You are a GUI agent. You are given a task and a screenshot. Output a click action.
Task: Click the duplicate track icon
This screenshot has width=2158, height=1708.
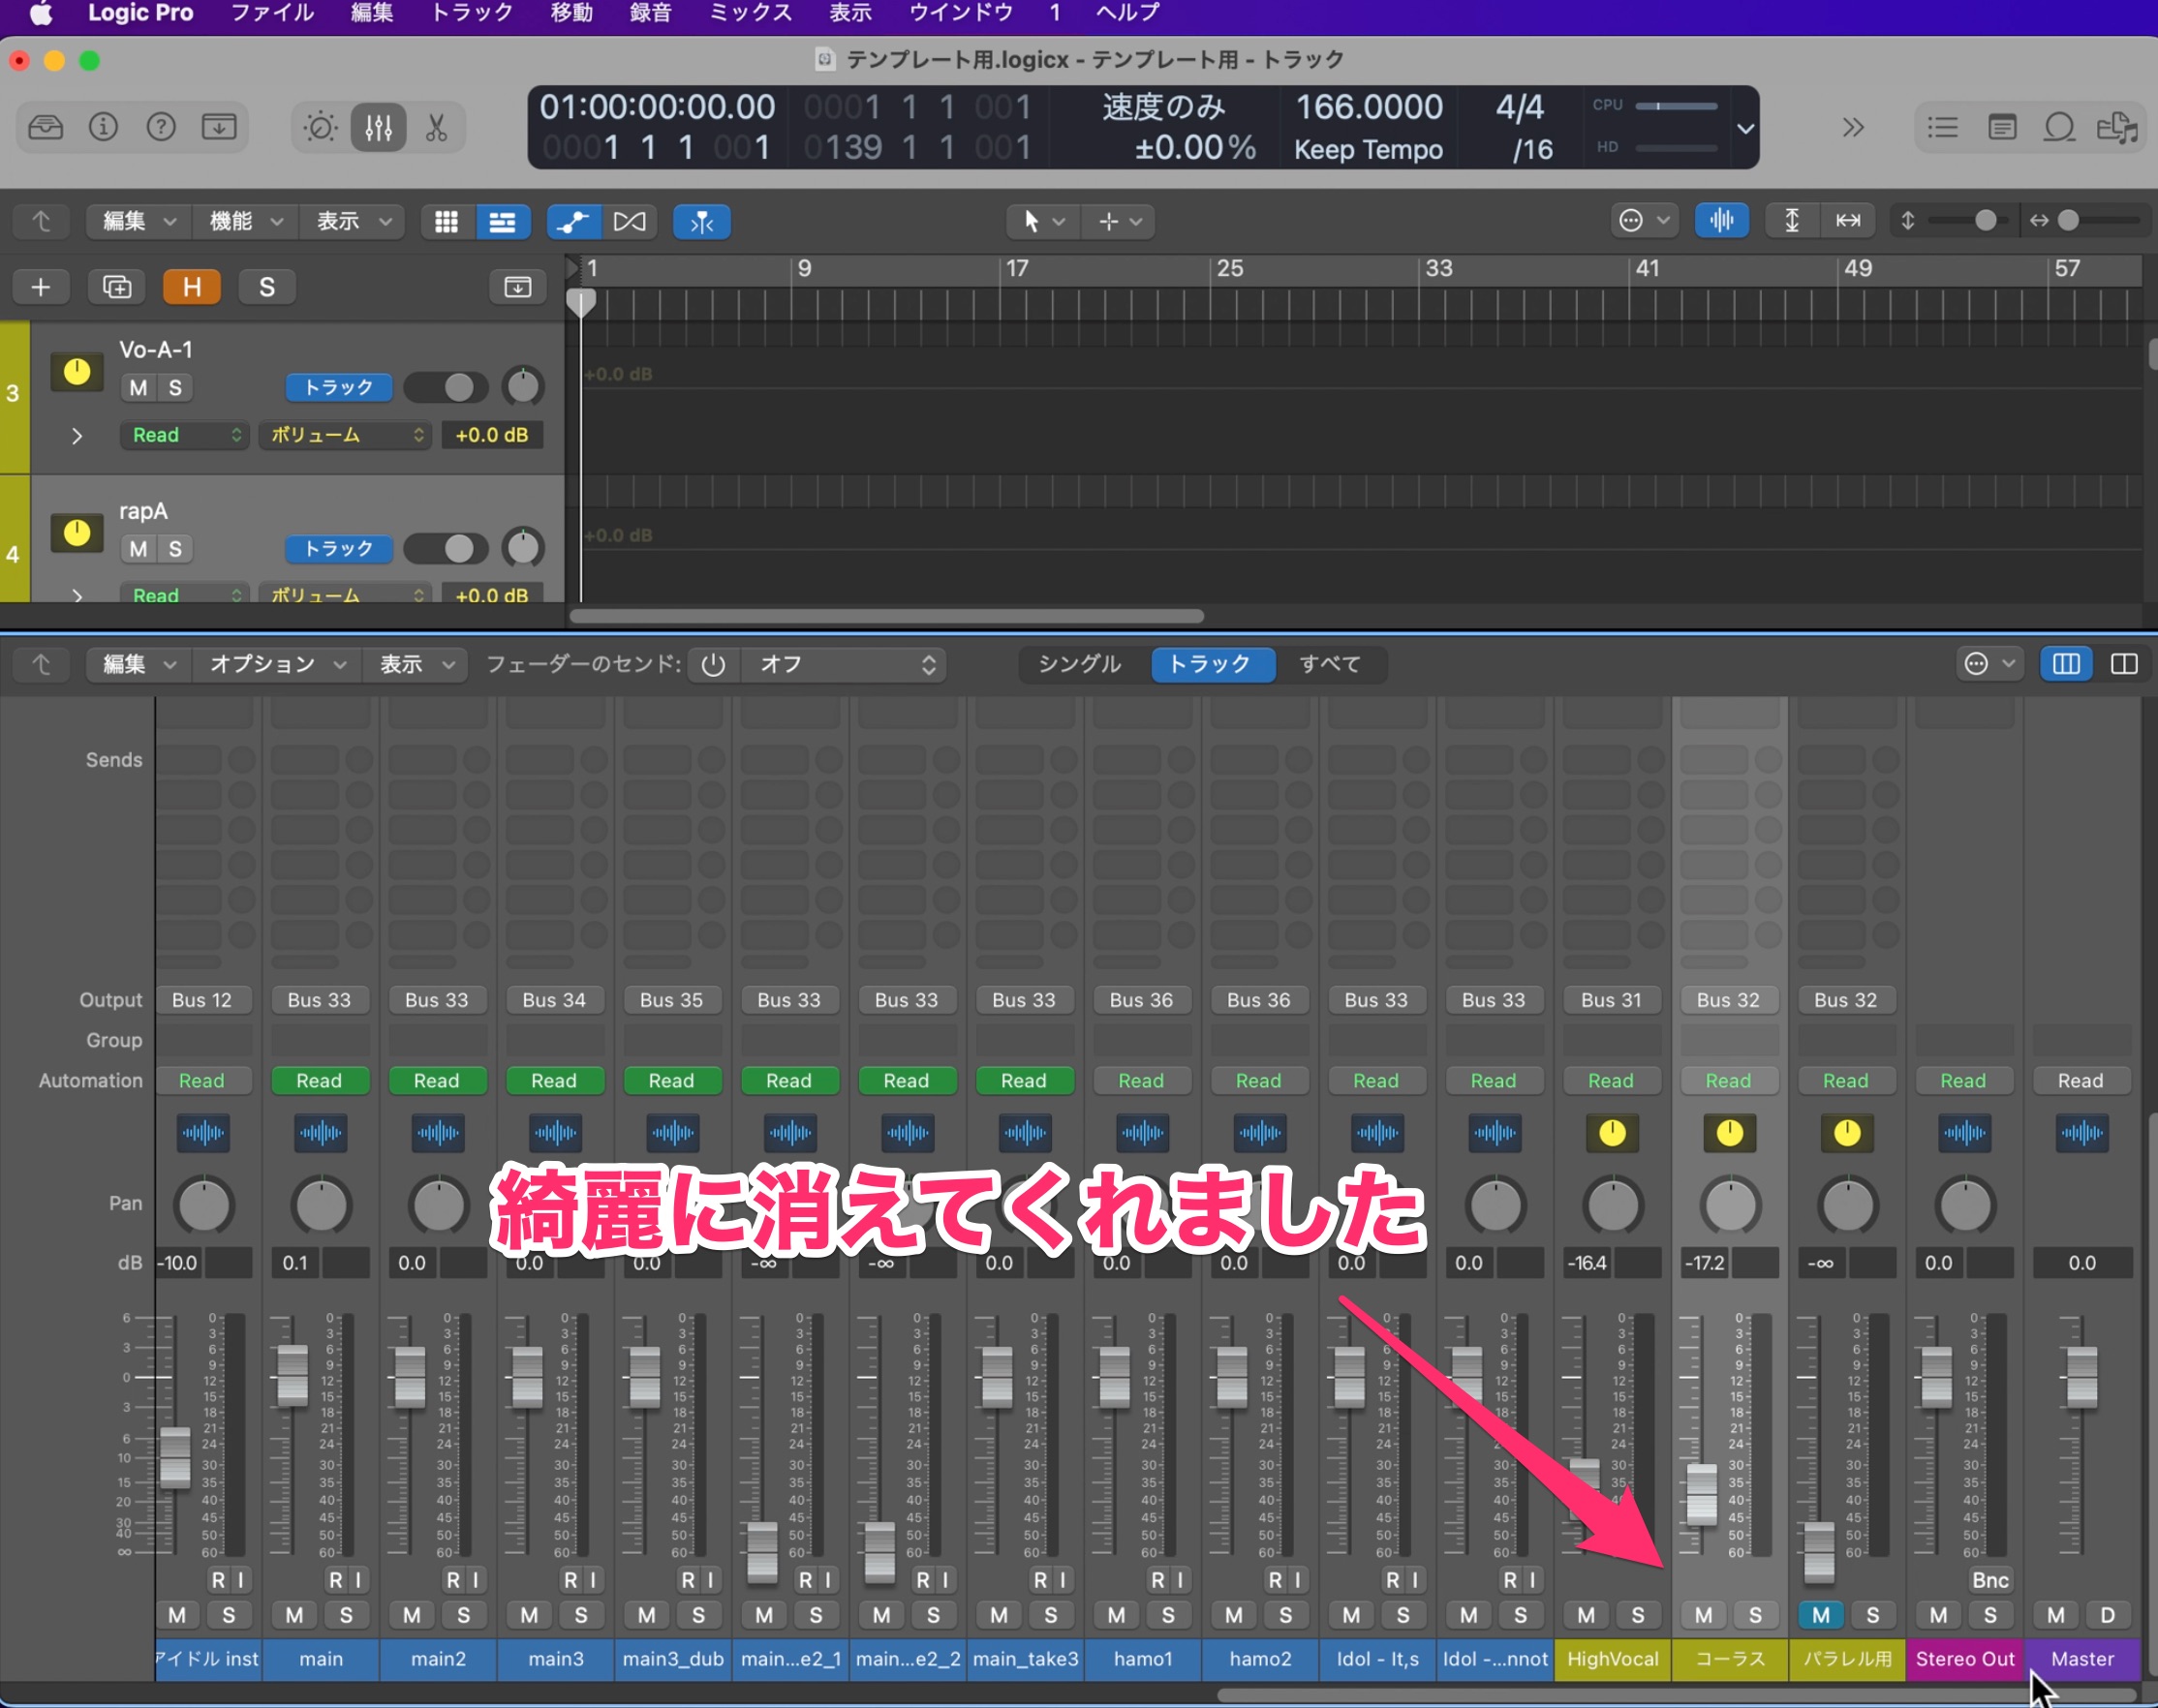pyautogui.click(x=117, y=288)
